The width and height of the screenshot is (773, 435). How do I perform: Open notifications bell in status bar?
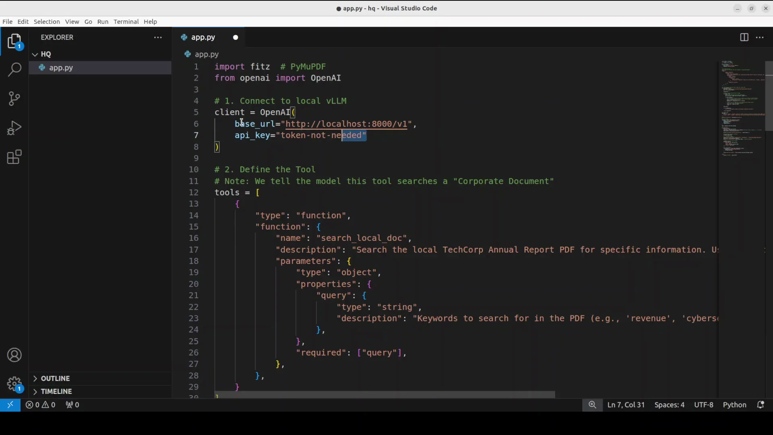tap(761, 405)
